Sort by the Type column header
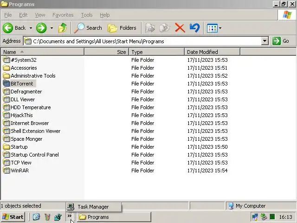The width and height of the screenshot is (297, 223). coord(157,52)
